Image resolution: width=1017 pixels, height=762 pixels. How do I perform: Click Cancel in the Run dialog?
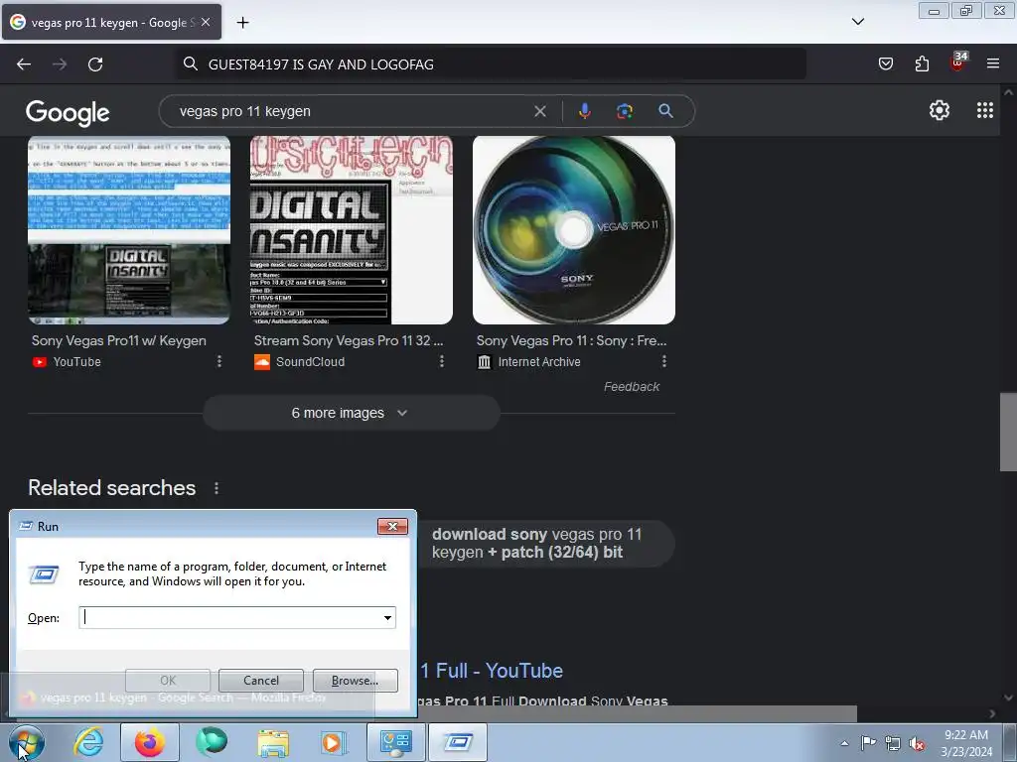pos(261,681)
